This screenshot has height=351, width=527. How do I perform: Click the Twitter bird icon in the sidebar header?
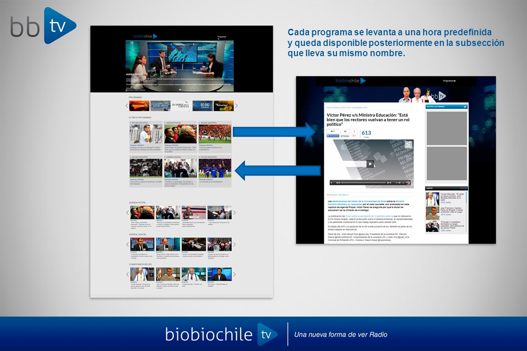(x=465, y=107)
